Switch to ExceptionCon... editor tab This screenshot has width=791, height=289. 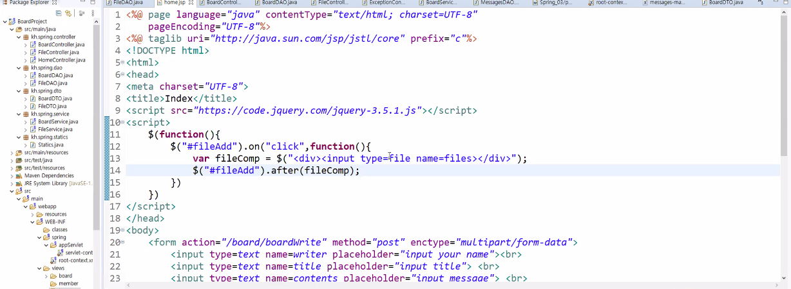pos(383,3)
